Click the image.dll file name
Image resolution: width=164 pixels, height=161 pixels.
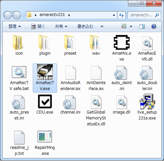[122, 112]
